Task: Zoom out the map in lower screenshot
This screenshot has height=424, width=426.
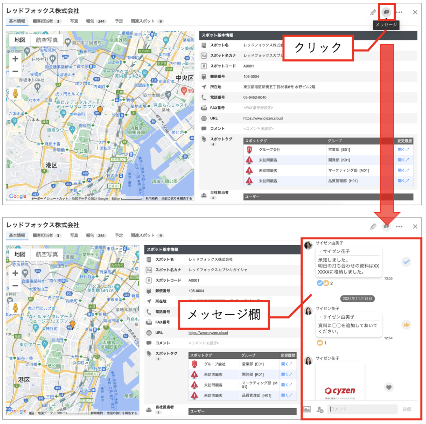Action: click(x=15, y=285)
